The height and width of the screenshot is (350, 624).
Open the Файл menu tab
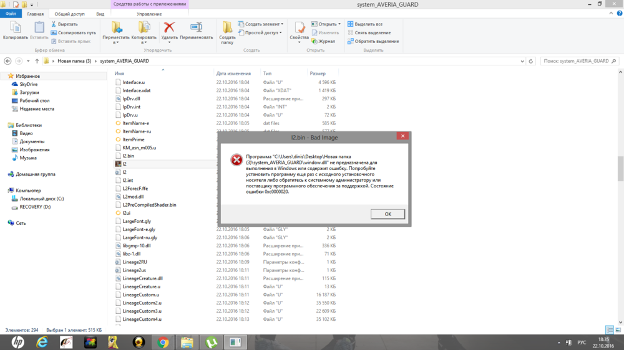pos(11,13)
